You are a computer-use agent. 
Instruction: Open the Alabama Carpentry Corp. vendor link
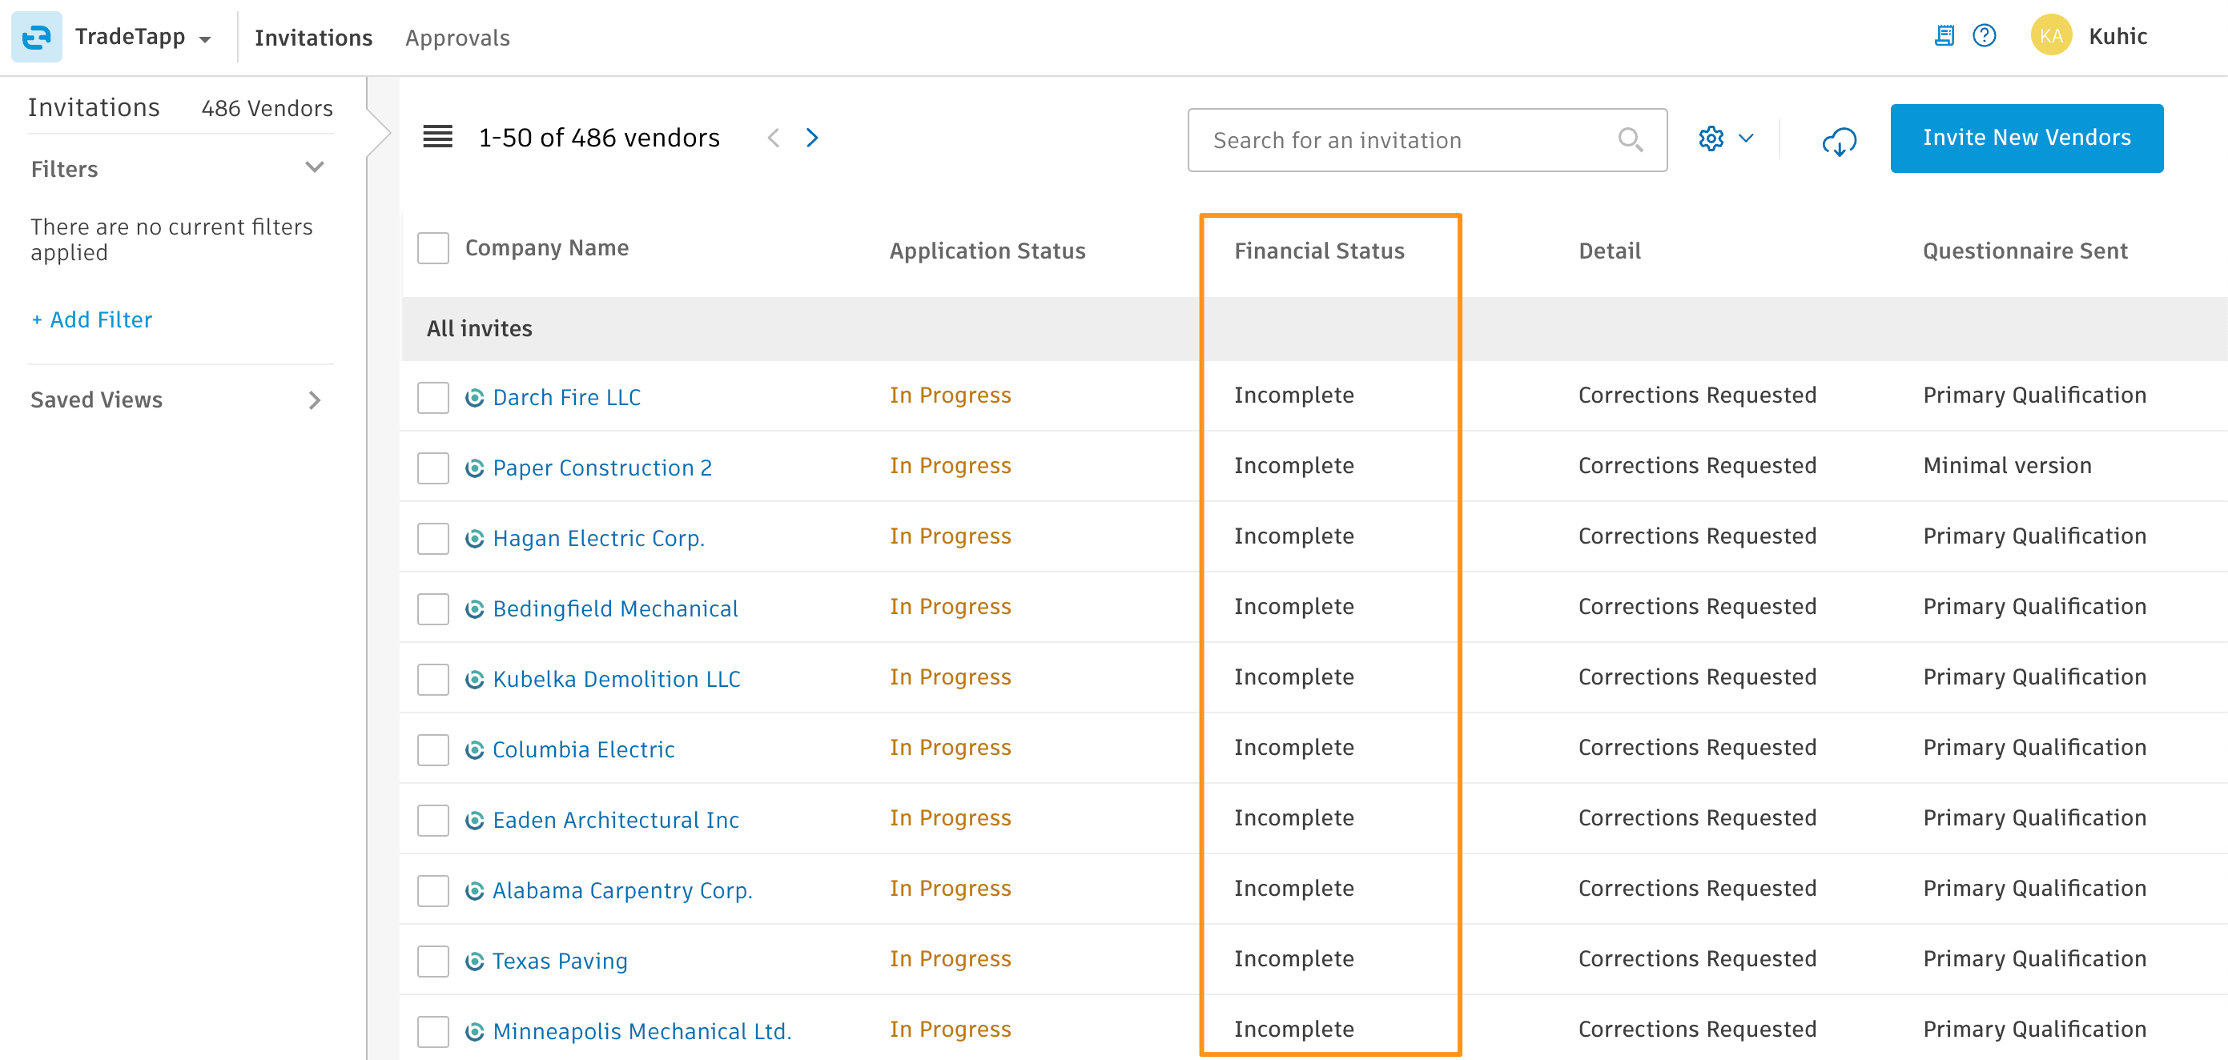tap(621, 890)
